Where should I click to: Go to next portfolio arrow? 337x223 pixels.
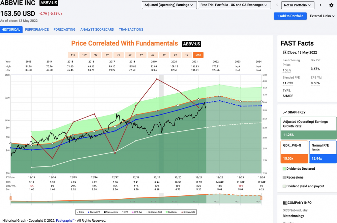click(x=320, y=5)
